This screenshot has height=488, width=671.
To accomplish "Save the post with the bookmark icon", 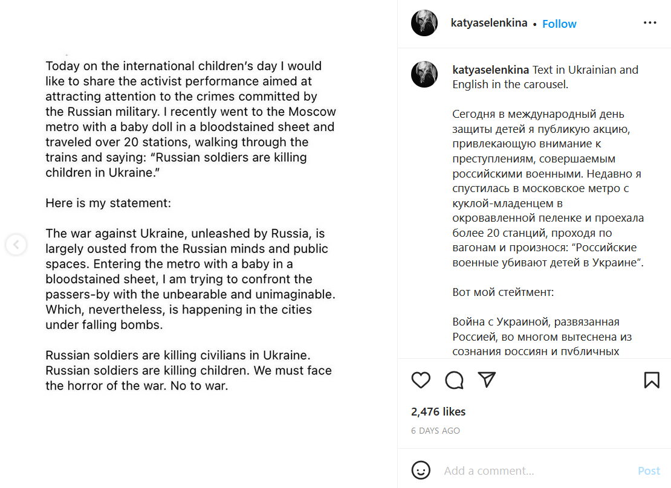I will 651,380.
